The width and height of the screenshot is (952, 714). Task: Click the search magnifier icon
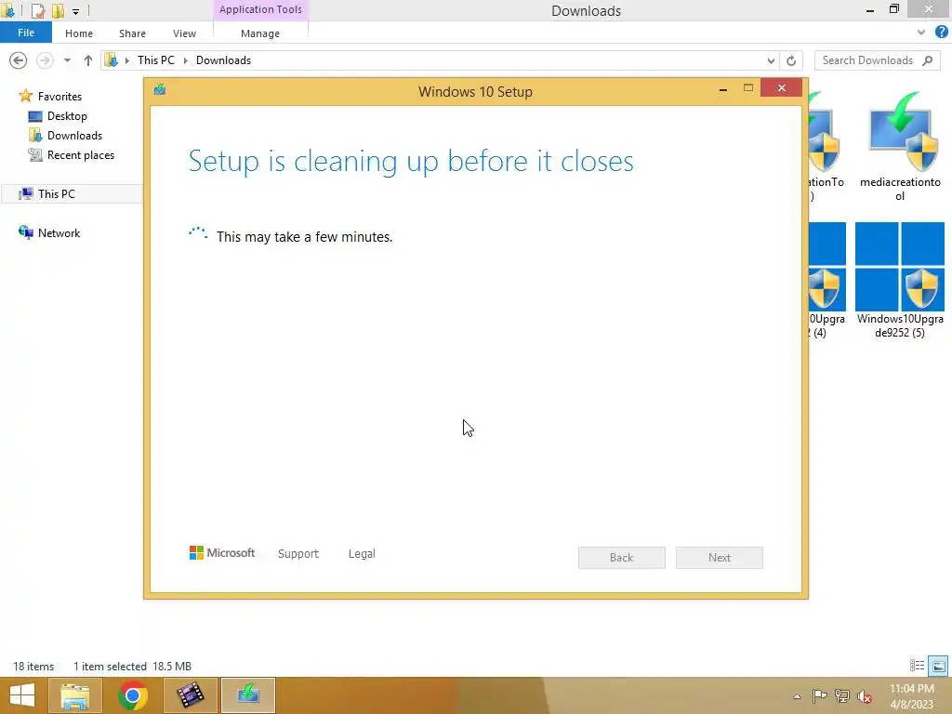click(927, 60)
